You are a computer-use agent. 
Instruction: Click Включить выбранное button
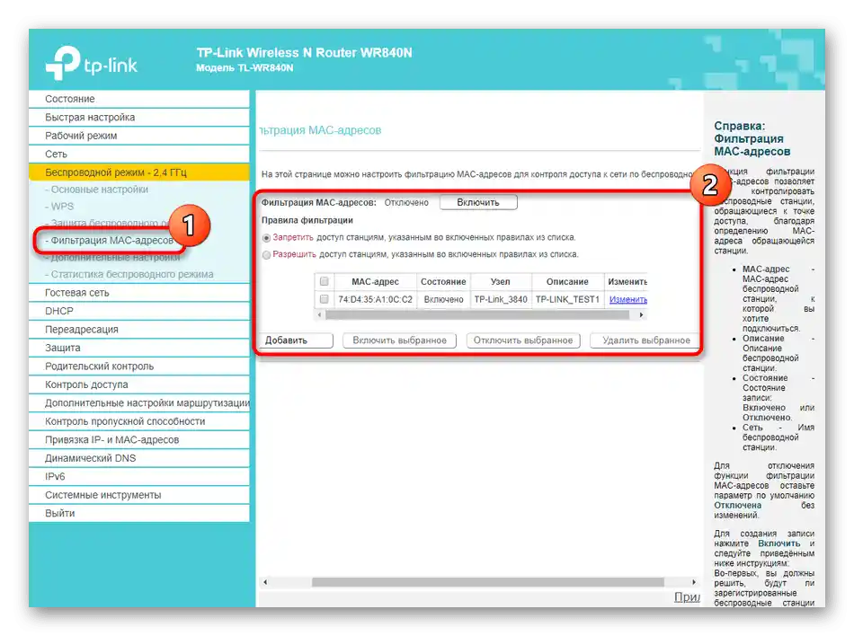pyautogui.click(x=399, y=340)
